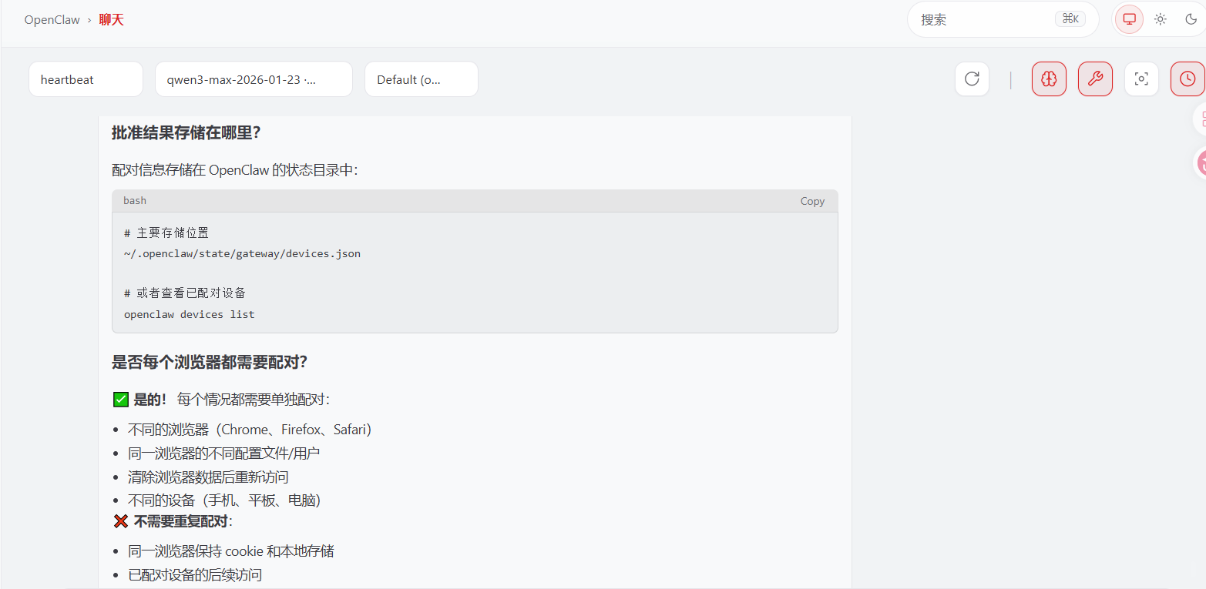This screenshot has width=1206, height=589.
Task: Click OpenClaw in the breadcrumb
Action: (x=52, y=20)
